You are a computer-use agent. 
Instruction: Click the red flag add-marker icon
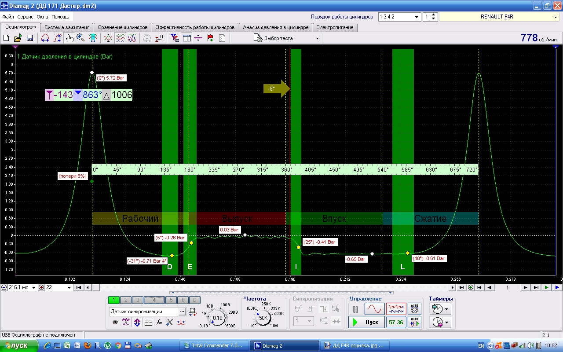click(210, 38)
